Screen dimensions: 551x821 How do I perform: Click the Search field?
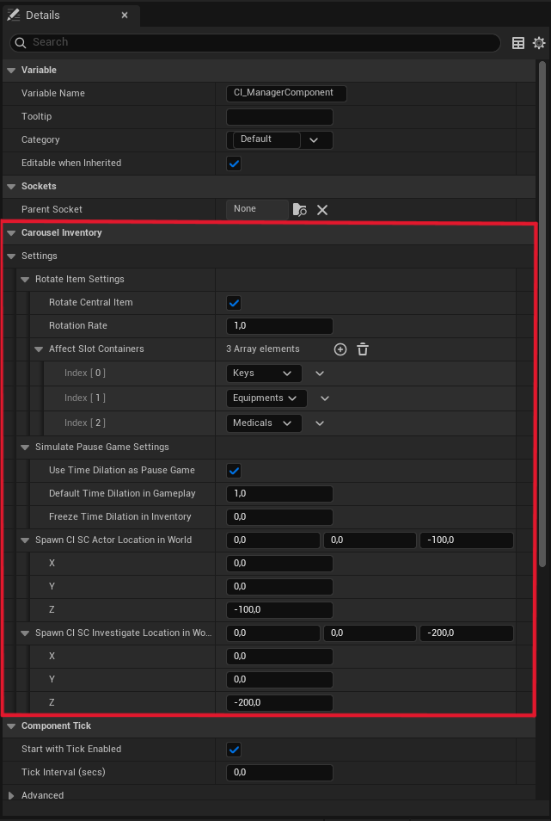(255, 43)
